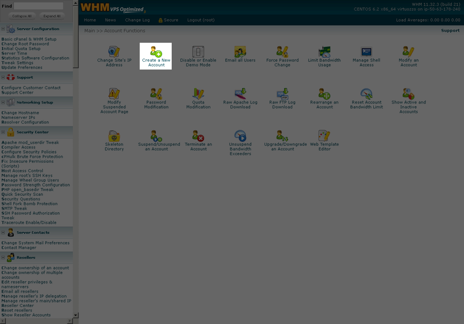The width and height of the screenshot is (464, 324).
Task: Open Raw Apache Log Download icon
Action: 240,94
